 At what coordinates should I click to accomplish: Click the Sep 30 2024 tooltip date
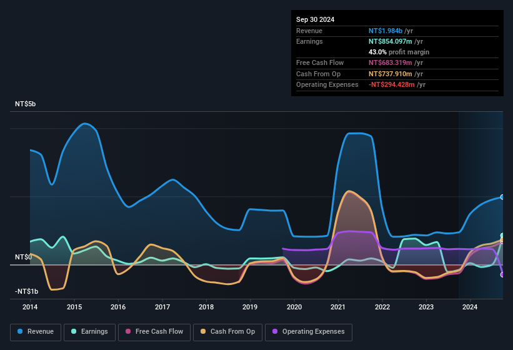click(315, 19)
